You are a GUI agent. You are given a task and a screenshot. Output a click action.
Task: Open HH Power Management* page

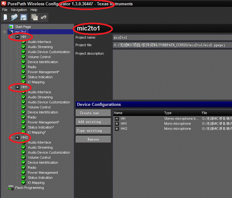[43, 72]
